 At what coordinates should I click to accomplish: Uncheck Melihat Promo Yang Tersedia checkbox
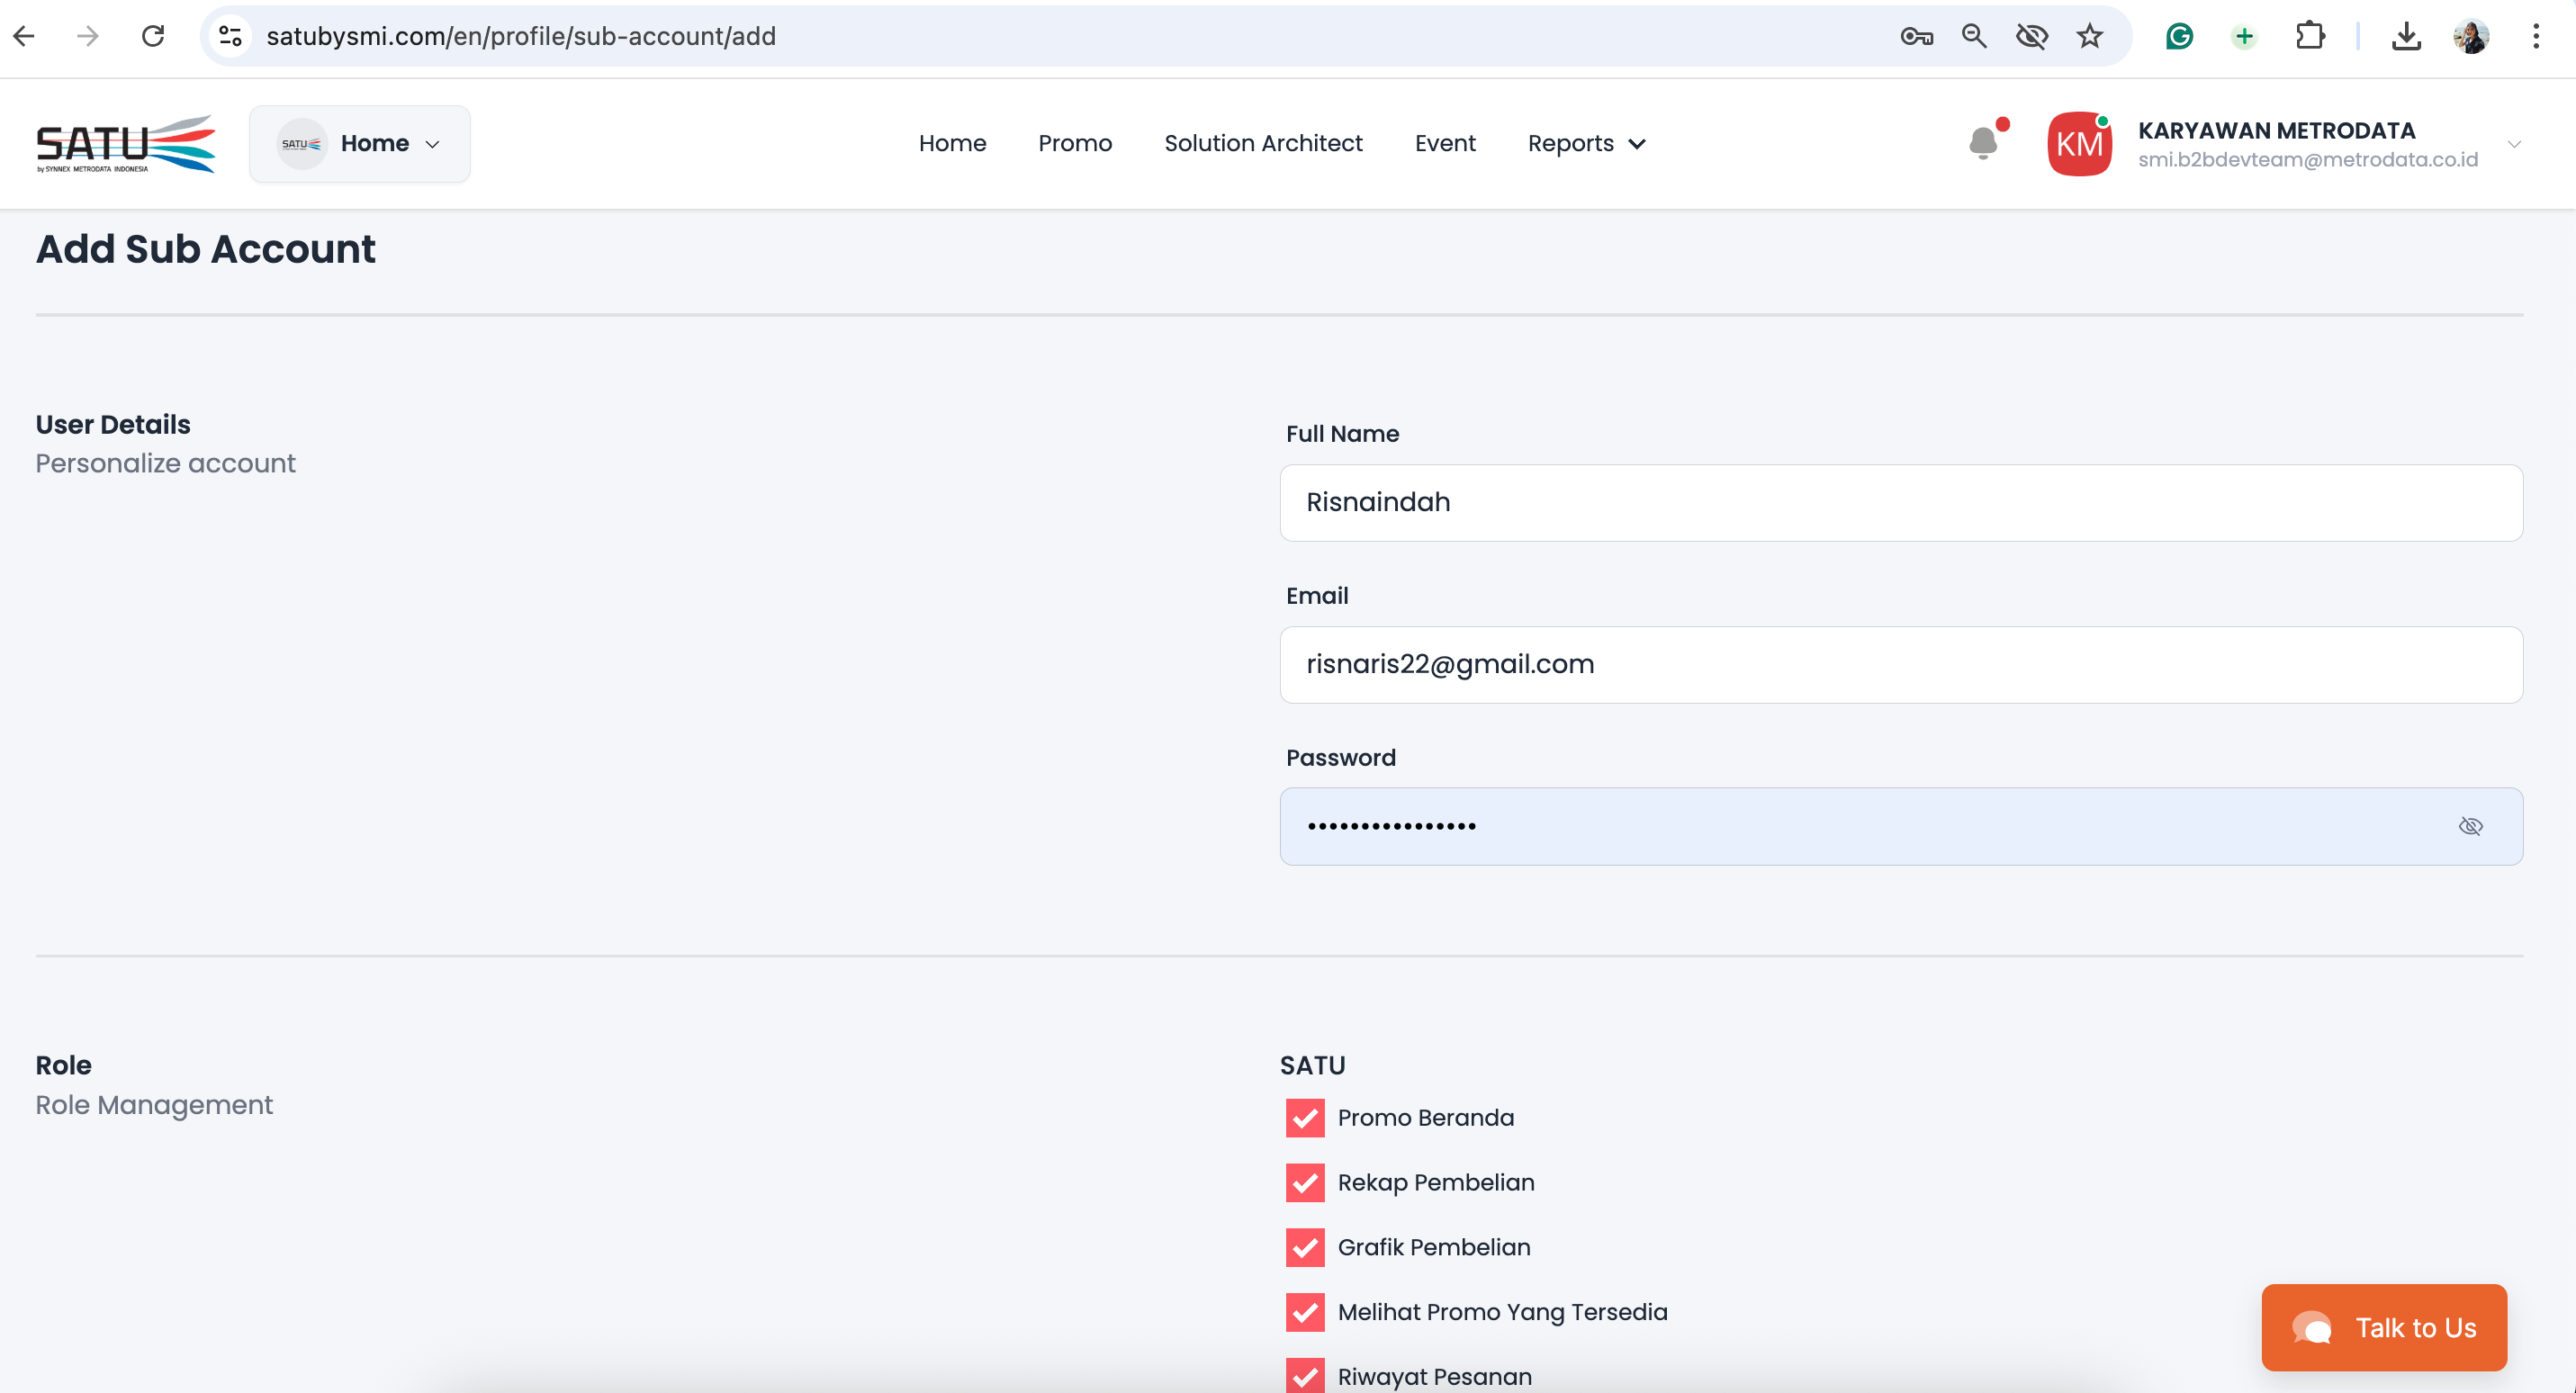tap(1305, 1312)
